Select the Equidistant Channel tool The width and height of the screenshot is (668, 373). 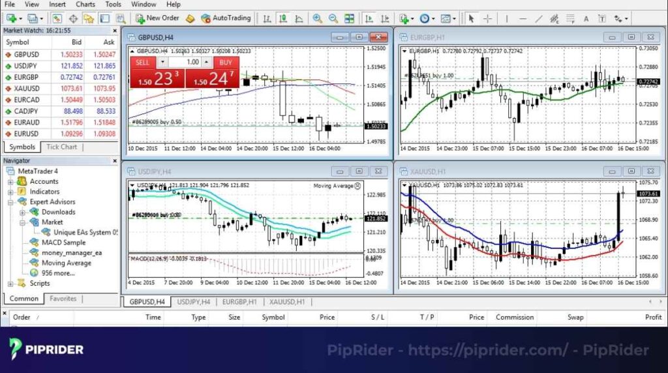click(554, 18)
